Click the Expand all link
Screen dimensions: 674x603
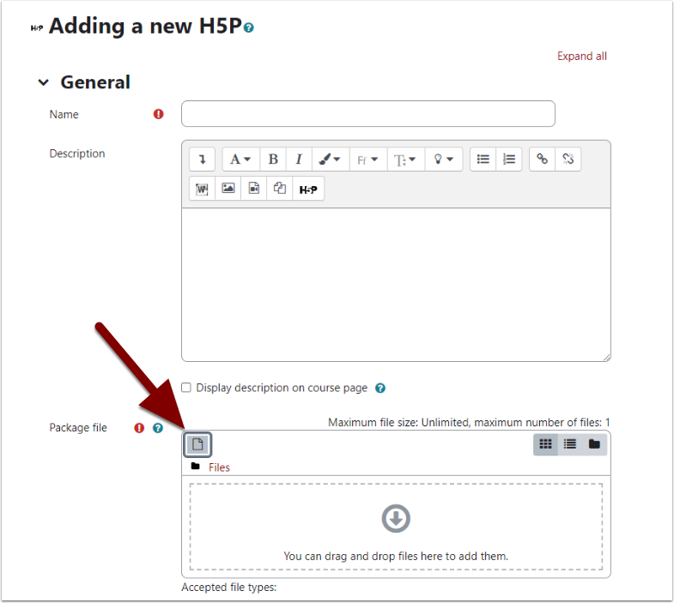click(581, 56)
